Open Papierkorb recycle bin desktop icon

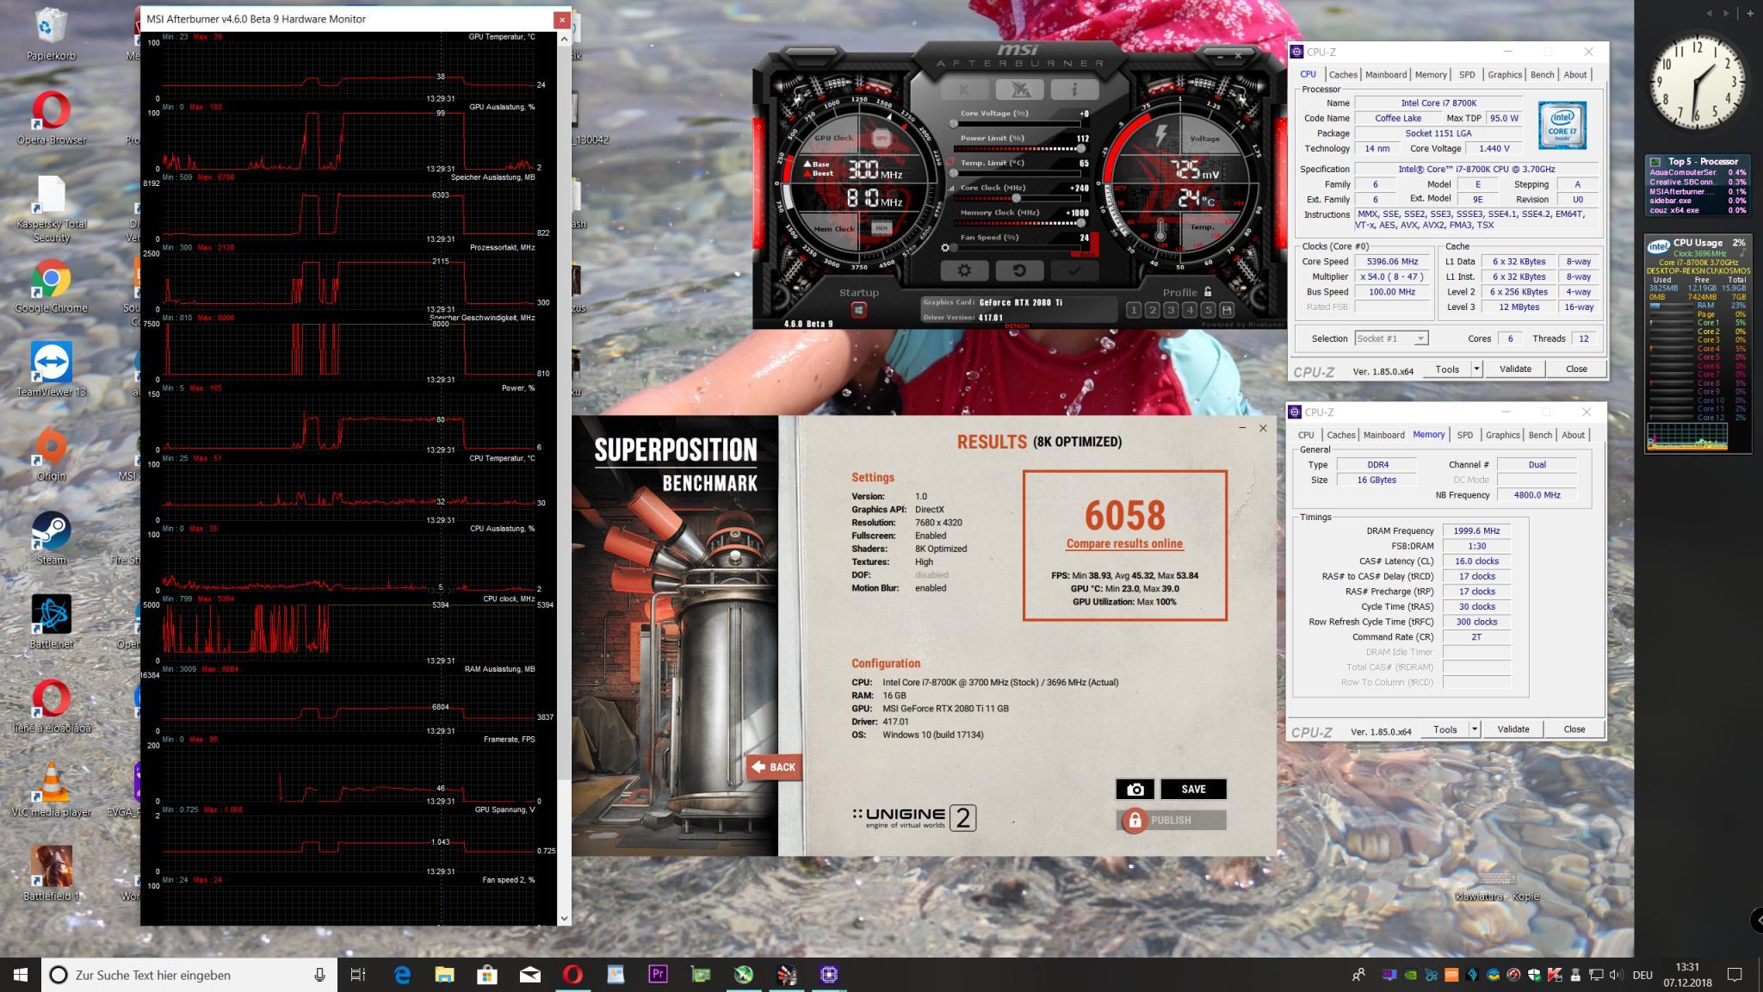(x=52, y=34)
